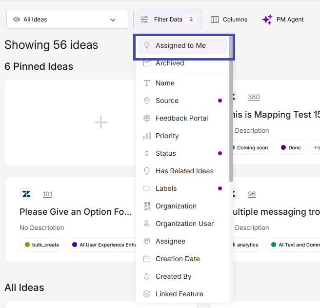Click the filter dropdown vertical scrollbar
Screen dimensions: 320x308
coord(231,109)
